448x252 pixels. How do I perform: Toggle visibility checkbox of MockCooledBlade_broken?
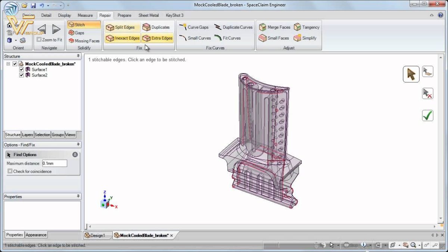tap(15, 64)
